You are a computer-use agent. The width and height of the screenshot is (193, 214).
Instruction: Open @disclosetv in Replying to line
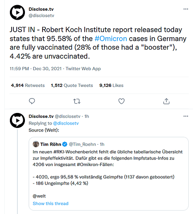click(x=66, y=123)
